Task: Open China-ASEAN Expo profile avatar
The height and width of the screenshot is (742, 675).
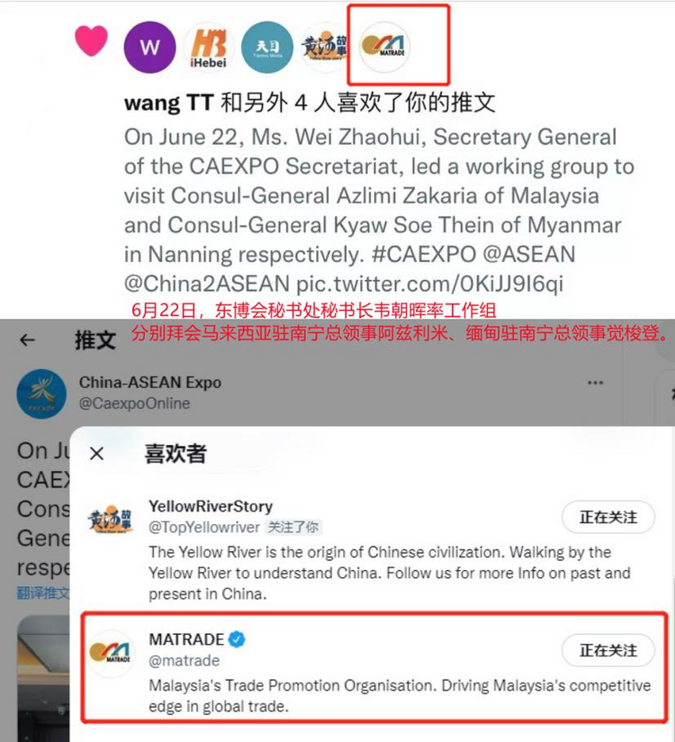Action: click(41, 394)
